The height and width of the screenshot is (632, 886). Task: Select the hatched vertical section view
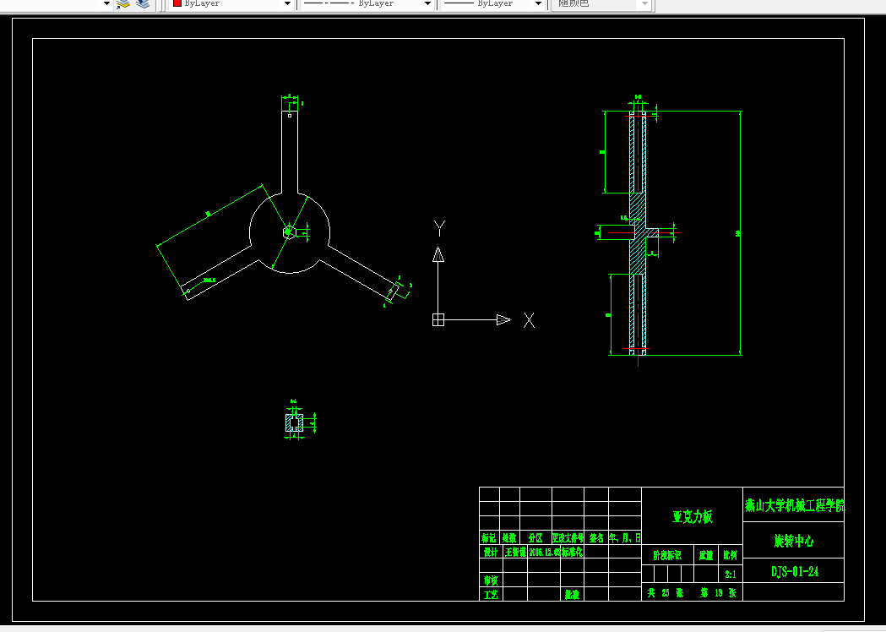click(x=638, y=233)
